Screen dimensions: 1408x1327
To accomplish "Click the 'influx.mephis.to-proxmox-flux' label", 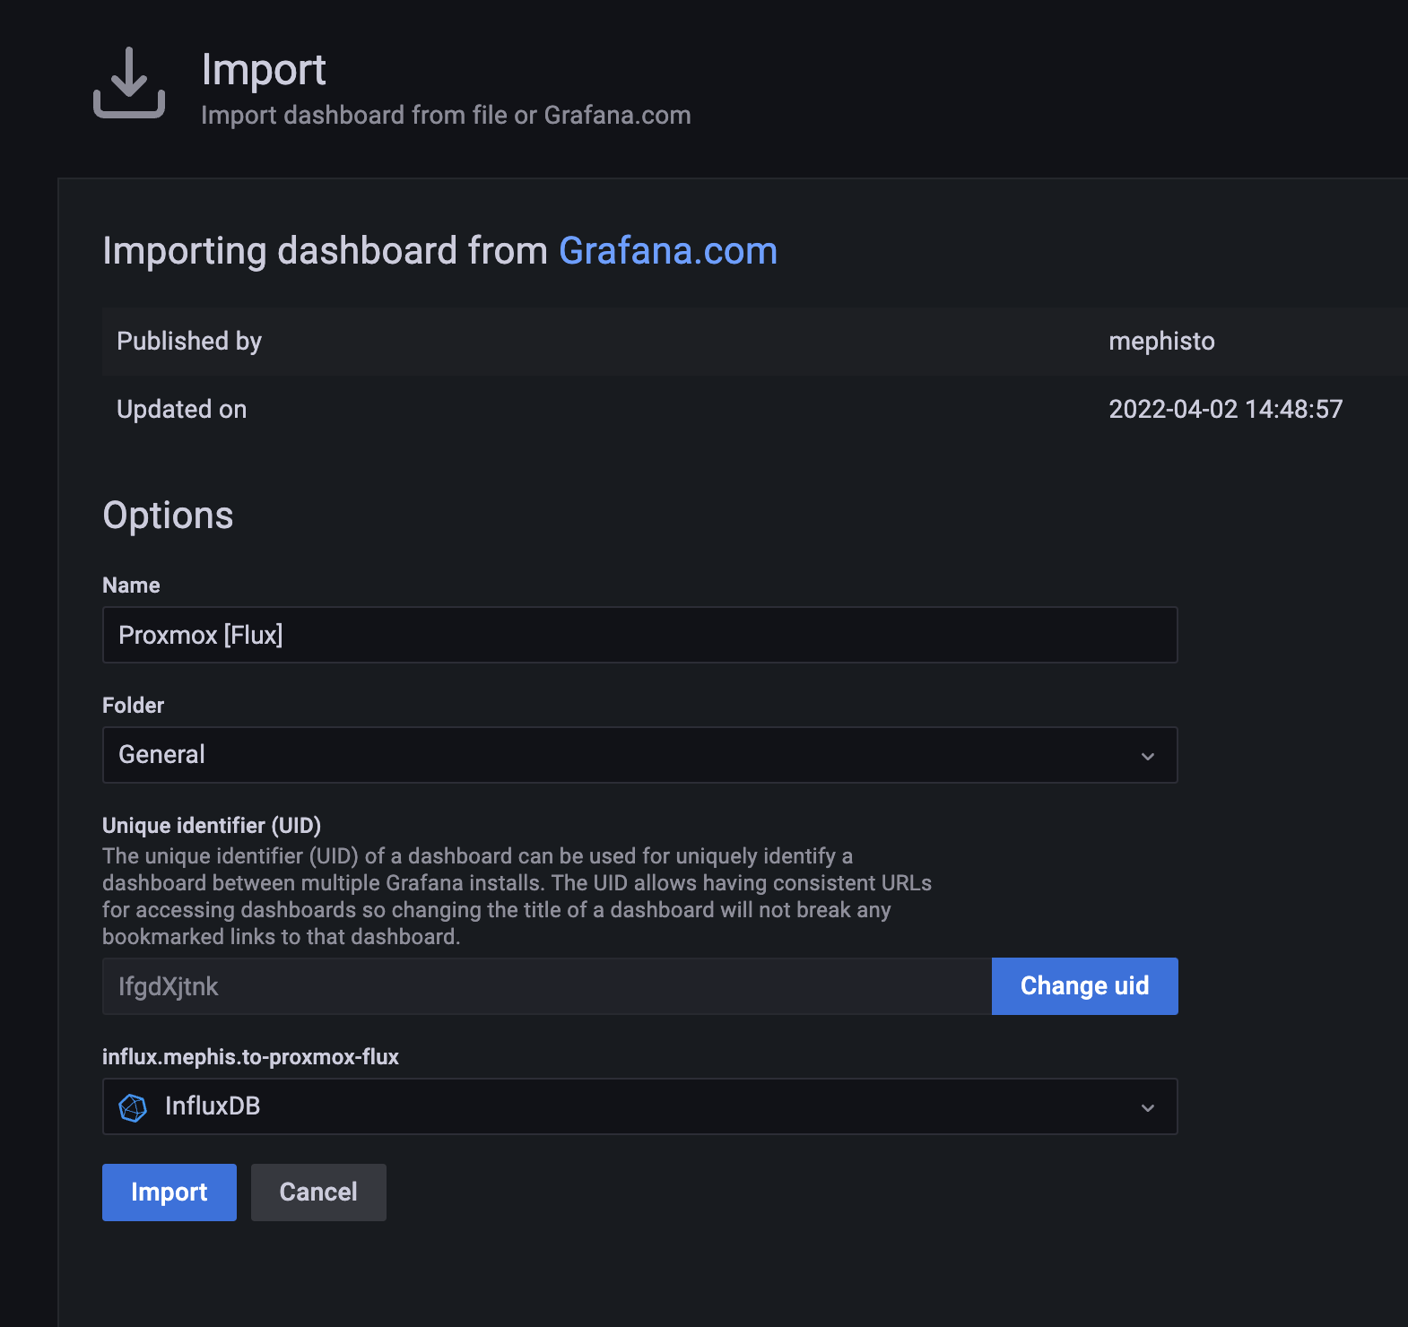I will (x=250, y=1056).
